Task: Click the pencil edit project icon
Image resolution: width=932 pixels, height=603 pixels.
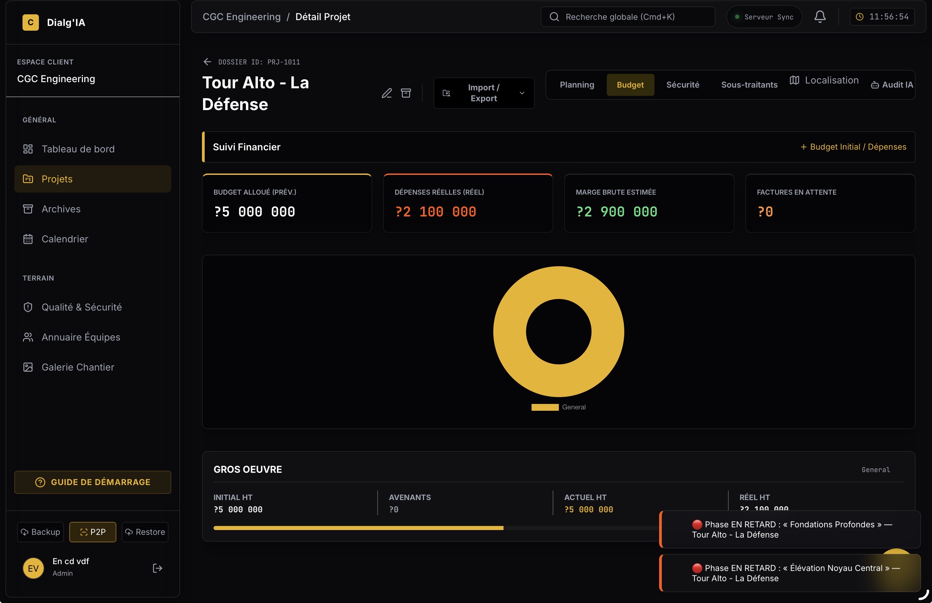Action: [387, 93]
